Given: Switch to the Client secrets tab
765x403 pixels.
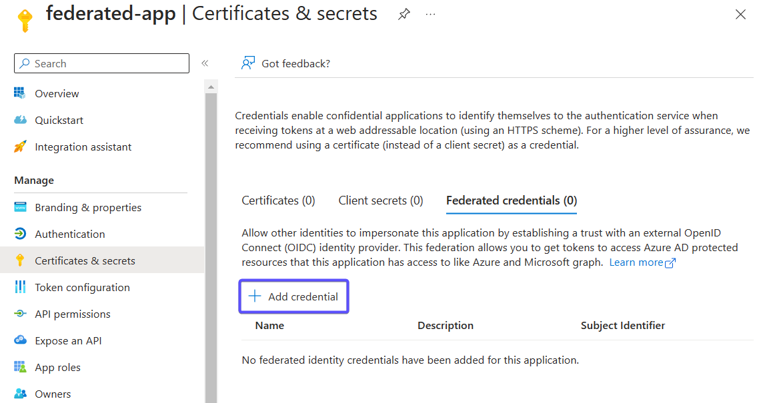Looking at the screenshot, I should pos(380,200).
